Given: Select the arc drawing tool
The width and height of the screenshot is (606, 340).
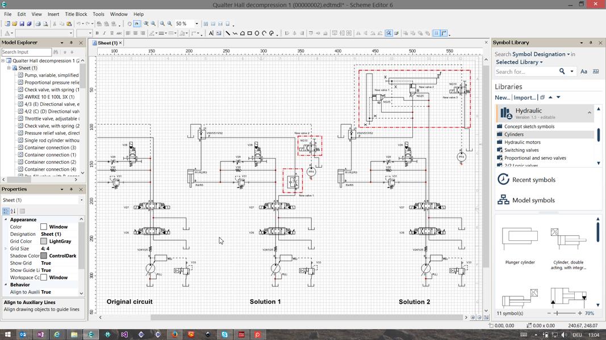Looking at the screenshot, I should [264, 33].
